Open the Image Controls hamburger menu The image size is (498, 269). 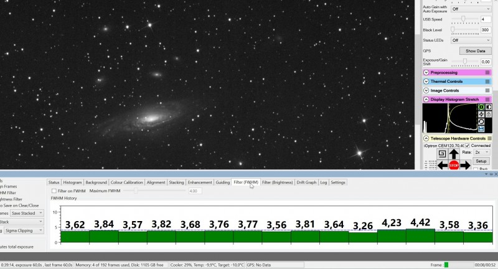click(x=487, y=90)
